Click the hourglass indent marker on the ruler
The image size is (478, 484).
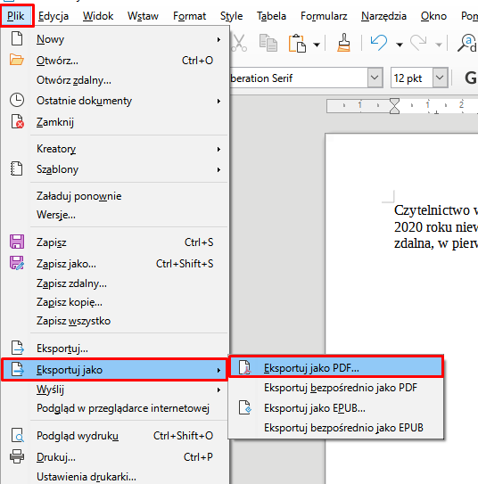tap(394, 106)
